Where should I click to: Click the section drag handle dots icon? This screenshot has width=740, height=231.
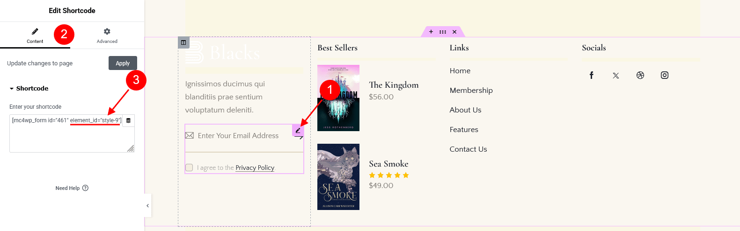pyautogui.click(x=443, y=32)
